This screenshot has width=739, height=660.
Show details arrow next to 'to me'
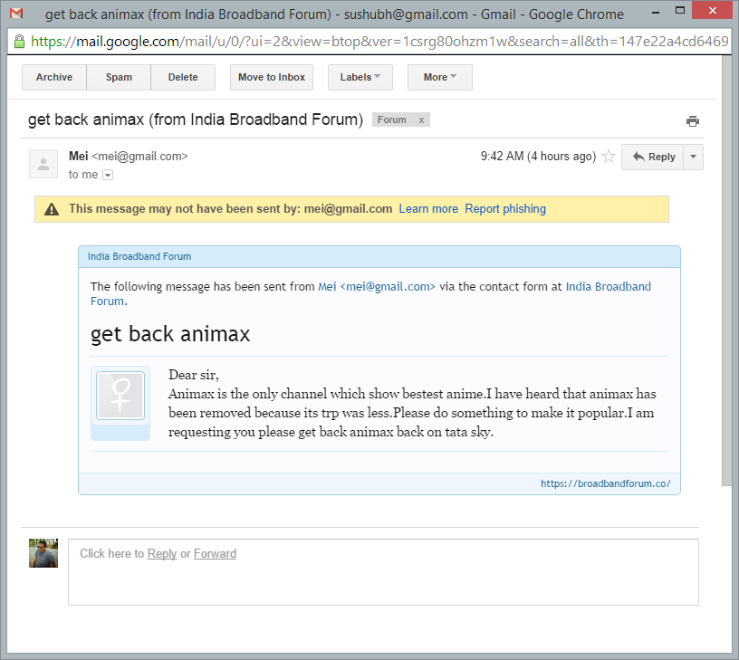[x=108, y=175]
